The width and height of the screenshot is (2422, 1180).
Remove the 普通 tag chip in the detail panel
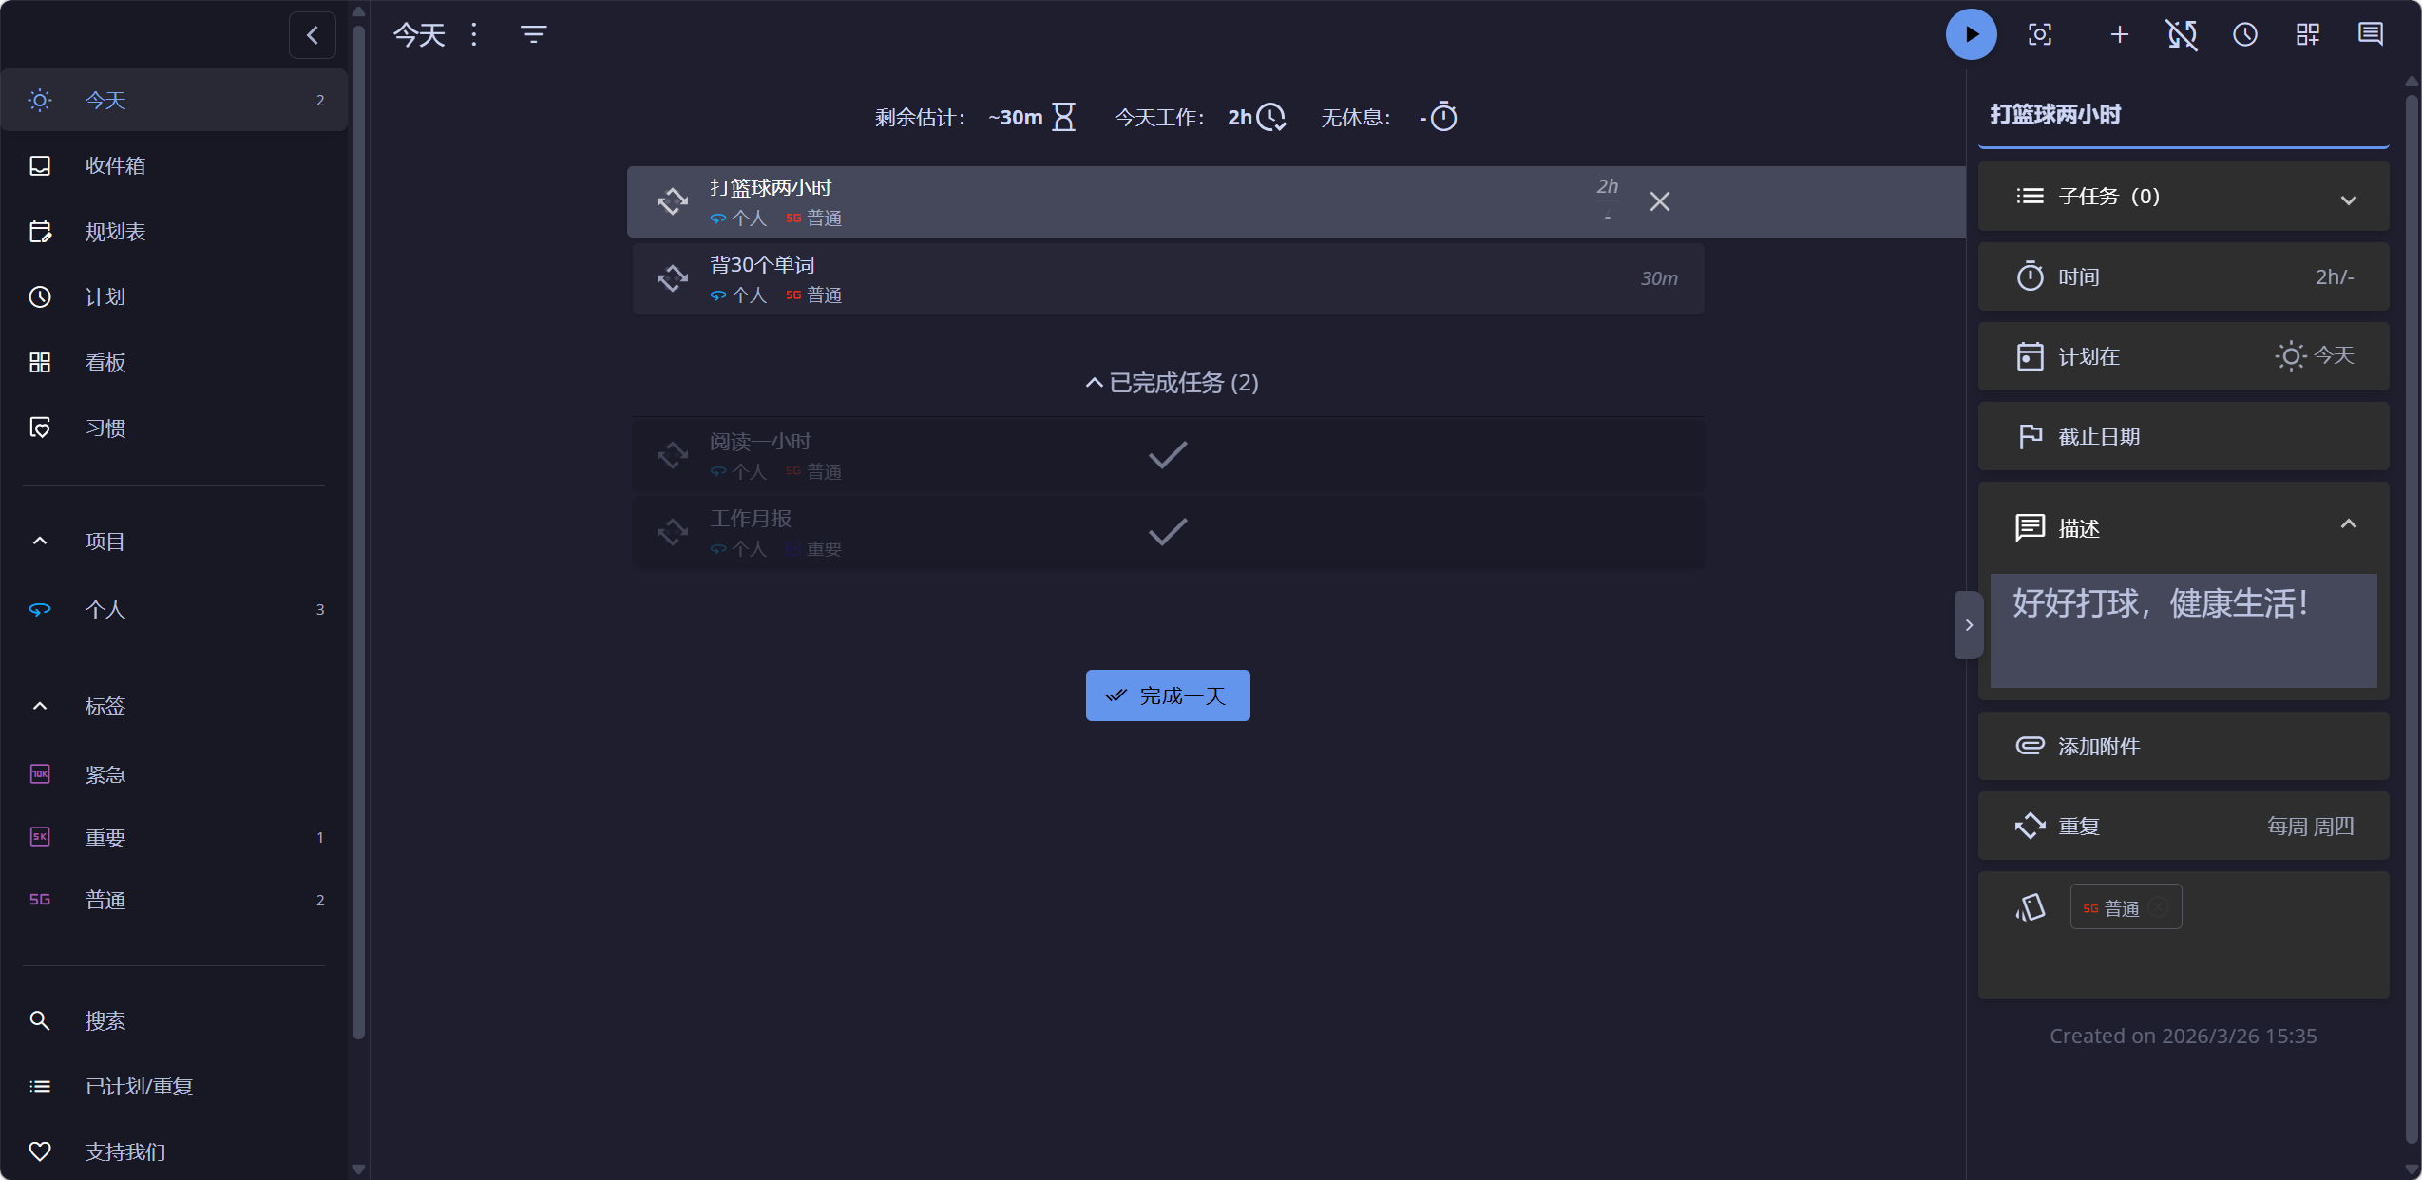2158,907
